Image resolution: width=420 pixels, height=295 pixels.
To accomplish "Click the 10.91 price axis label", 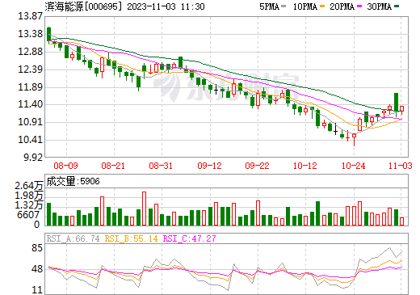I will 30,122.
